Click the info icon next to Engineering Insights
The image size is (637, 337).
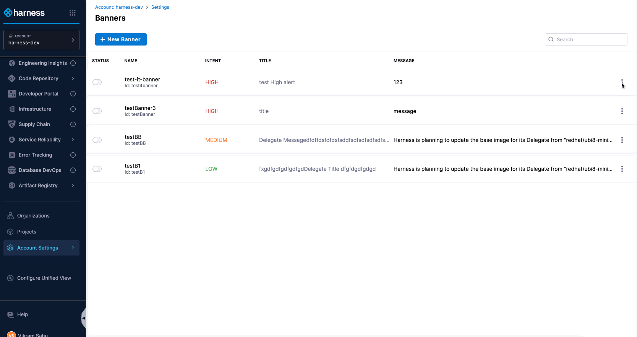tap(73, 63)
